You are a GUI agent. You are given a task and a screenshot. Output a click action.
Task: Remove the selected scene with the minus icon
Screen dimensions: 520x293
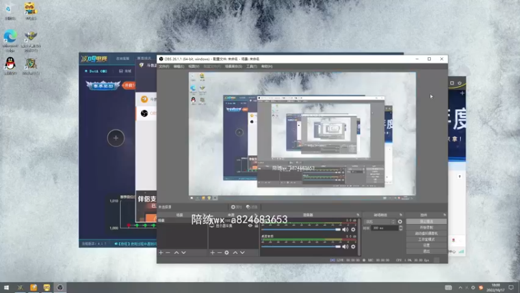click(168, 253)
